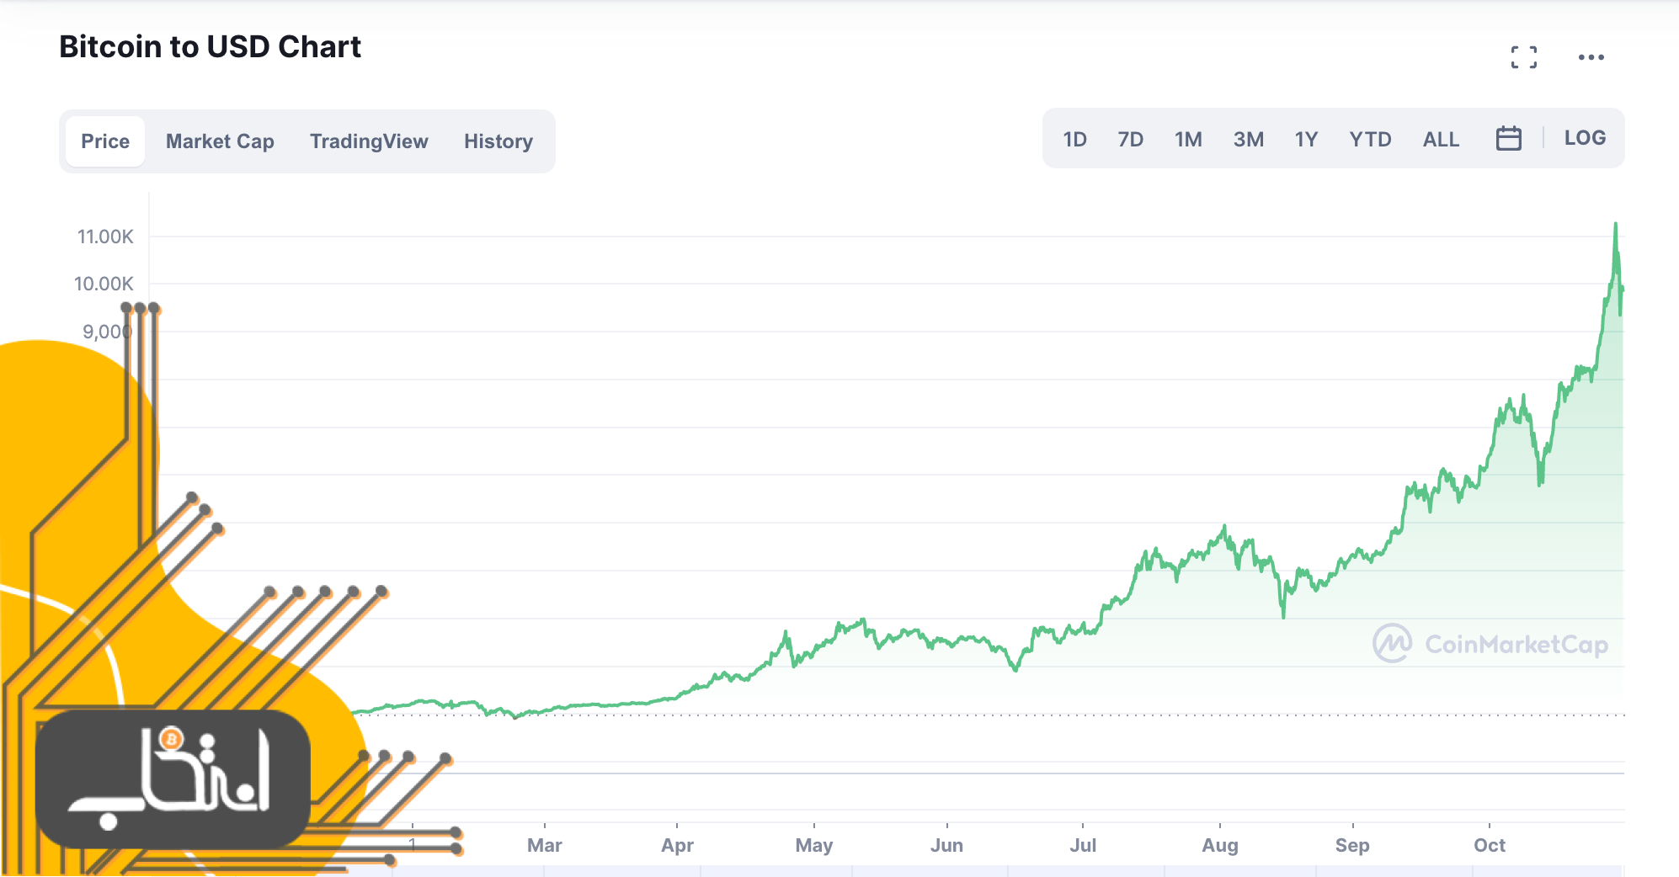Click the Aug x-axis label
Screen dimensions: 1679x877
(x=1219, y=845)
